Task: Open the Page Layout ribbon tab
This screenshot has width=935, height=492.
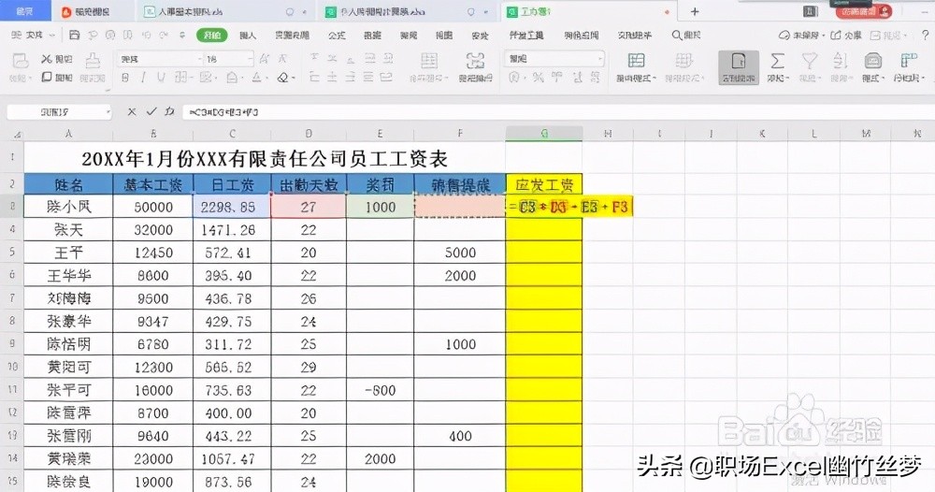Action: [292, 36]
